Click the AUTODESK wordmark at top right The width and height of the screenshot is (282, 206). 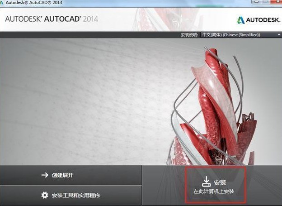[262, 20]
